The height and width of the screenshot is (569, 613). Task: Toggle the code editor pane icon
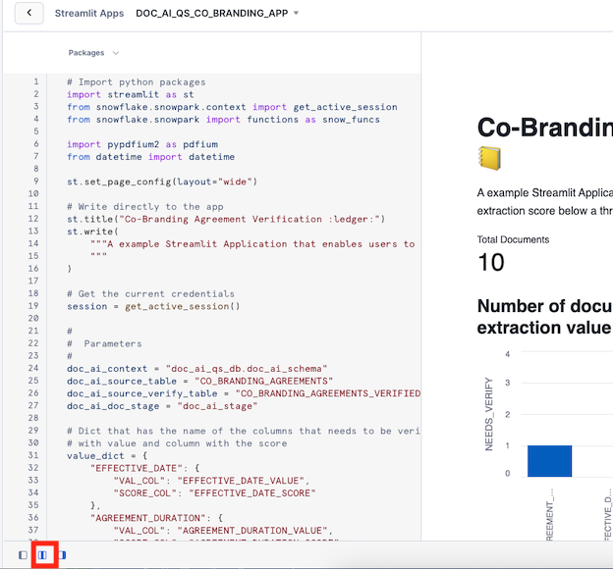point(42,555)
